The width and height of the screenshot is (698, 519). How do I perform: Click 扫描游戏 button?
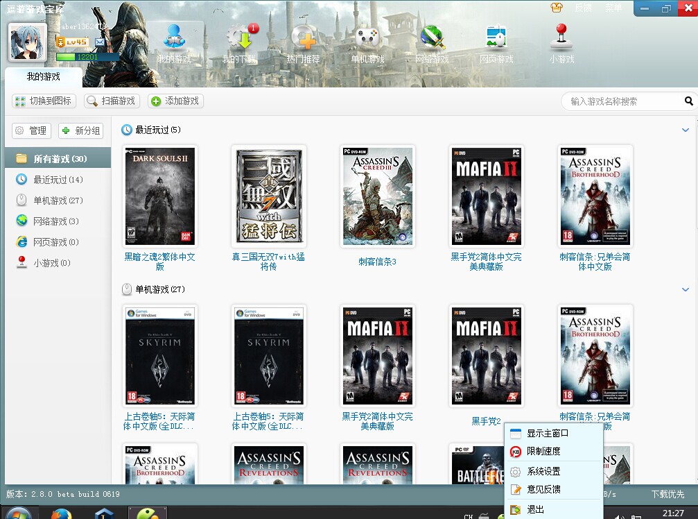point(112,101)
